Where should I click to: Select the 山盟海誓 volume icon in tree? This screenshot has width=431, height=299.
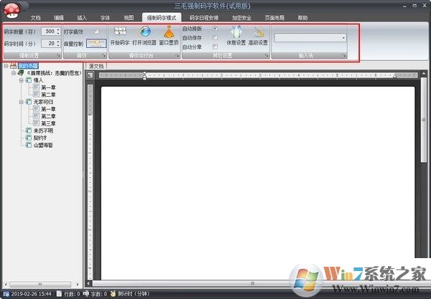[x=29, y=144]
